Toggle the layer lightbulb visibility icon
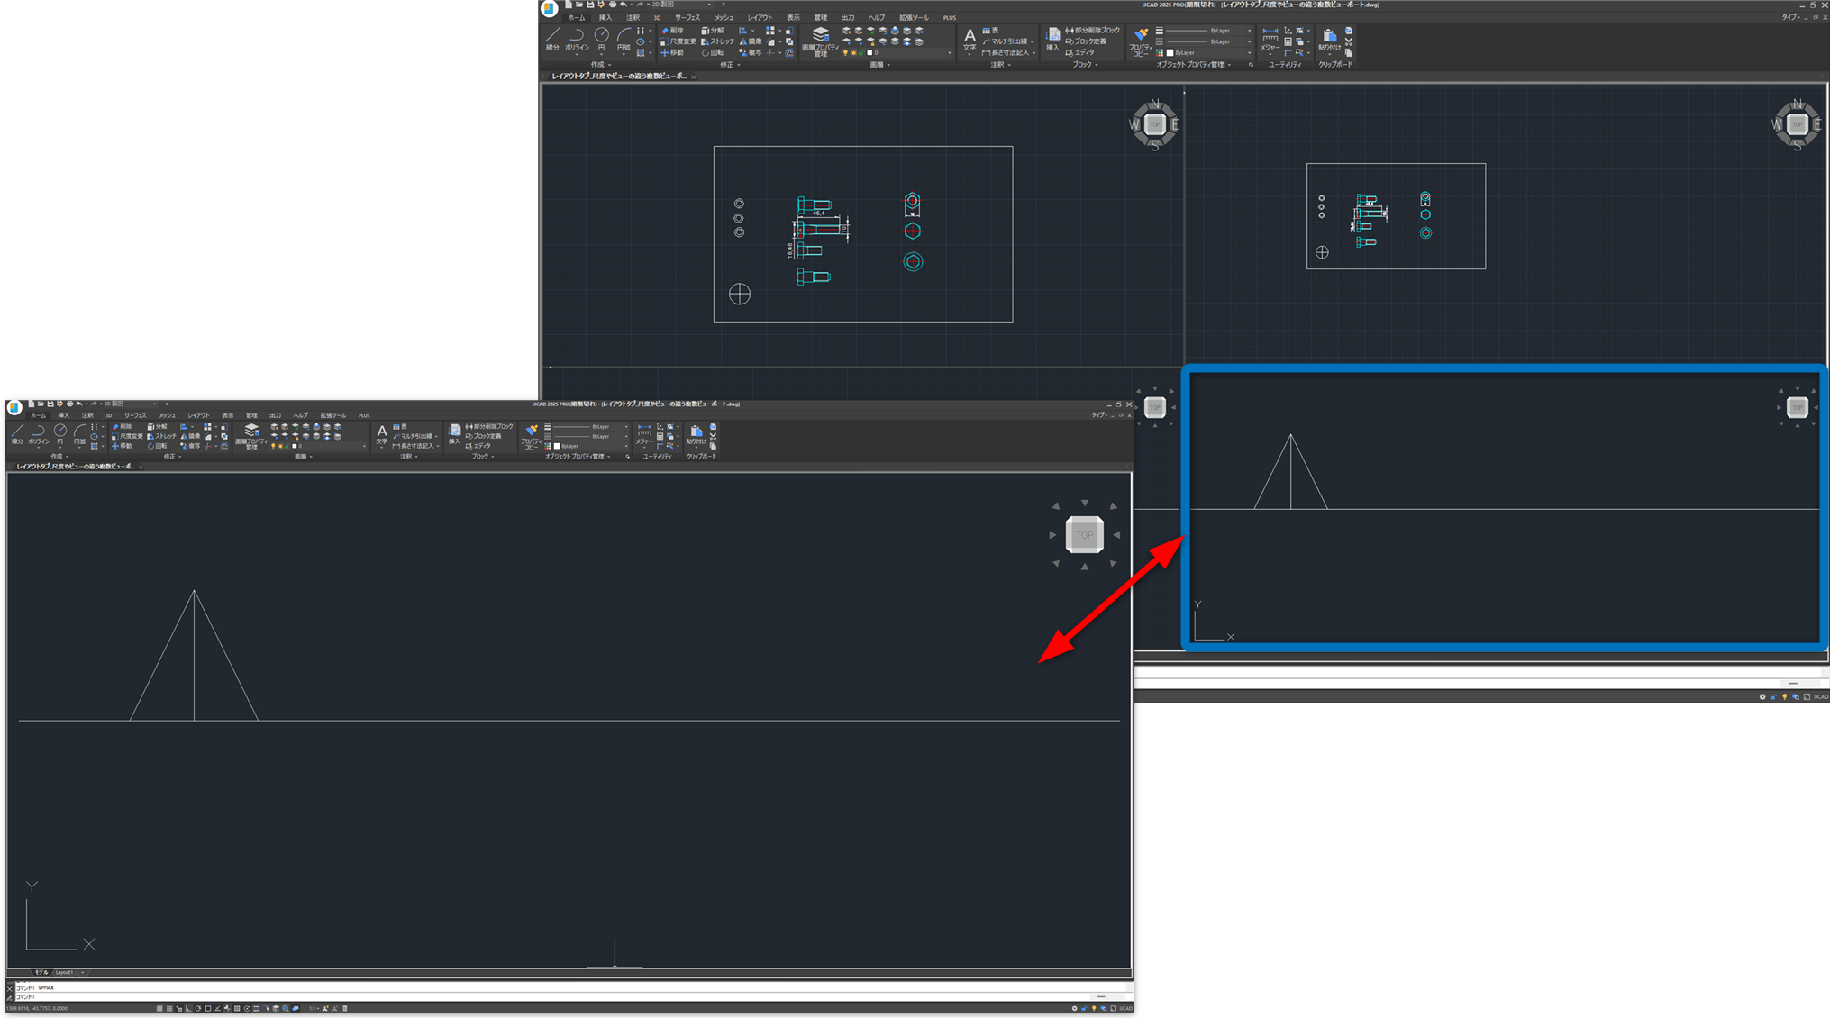 coord(845,52)
